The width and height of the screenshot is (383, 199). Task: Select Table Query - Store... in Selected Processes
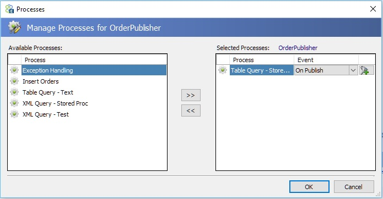pyautogui.click(x=261, y=70)
